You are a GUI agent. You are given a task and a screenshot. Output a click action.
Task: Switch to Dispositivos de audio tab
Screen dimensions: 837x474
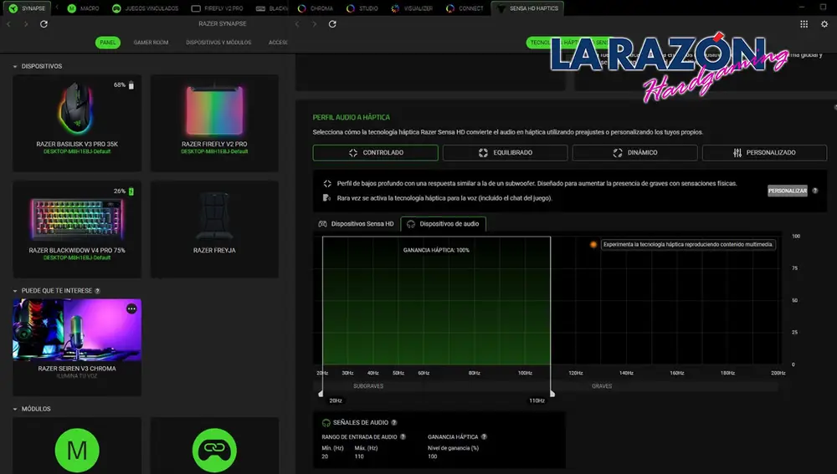pos(443,224)
